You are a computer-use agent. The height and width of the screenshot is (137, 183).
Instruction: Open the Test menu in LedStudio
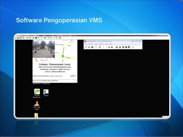coord(106,44)
